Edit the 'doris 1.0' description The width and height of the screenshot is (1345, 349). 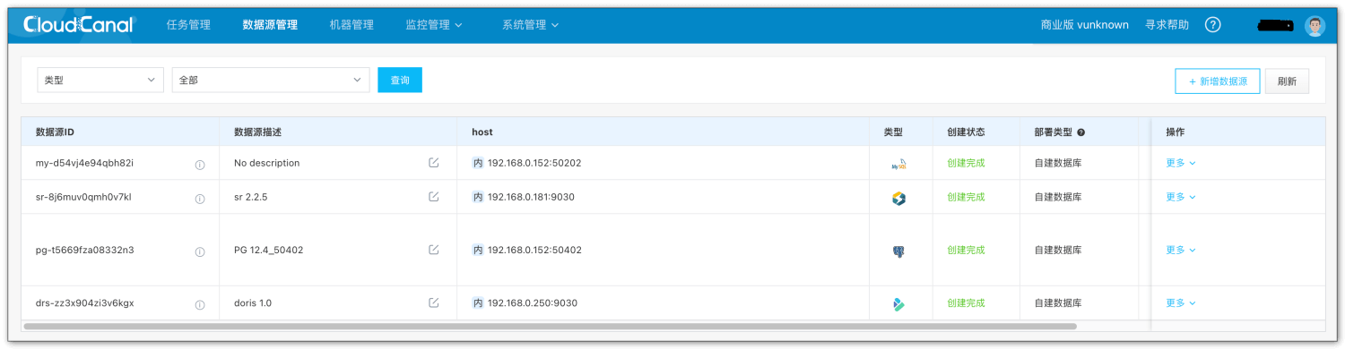click(434, 303)
